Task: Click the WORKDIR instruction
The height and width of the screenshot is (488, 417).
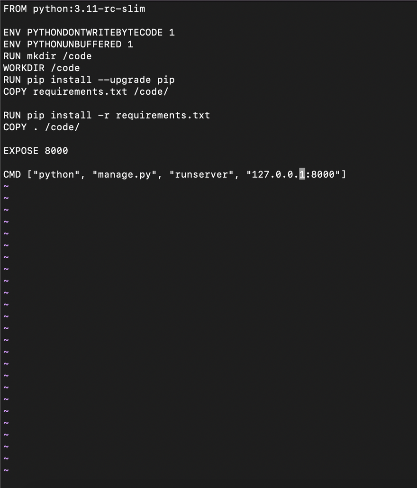Action: tap(24, 68)
